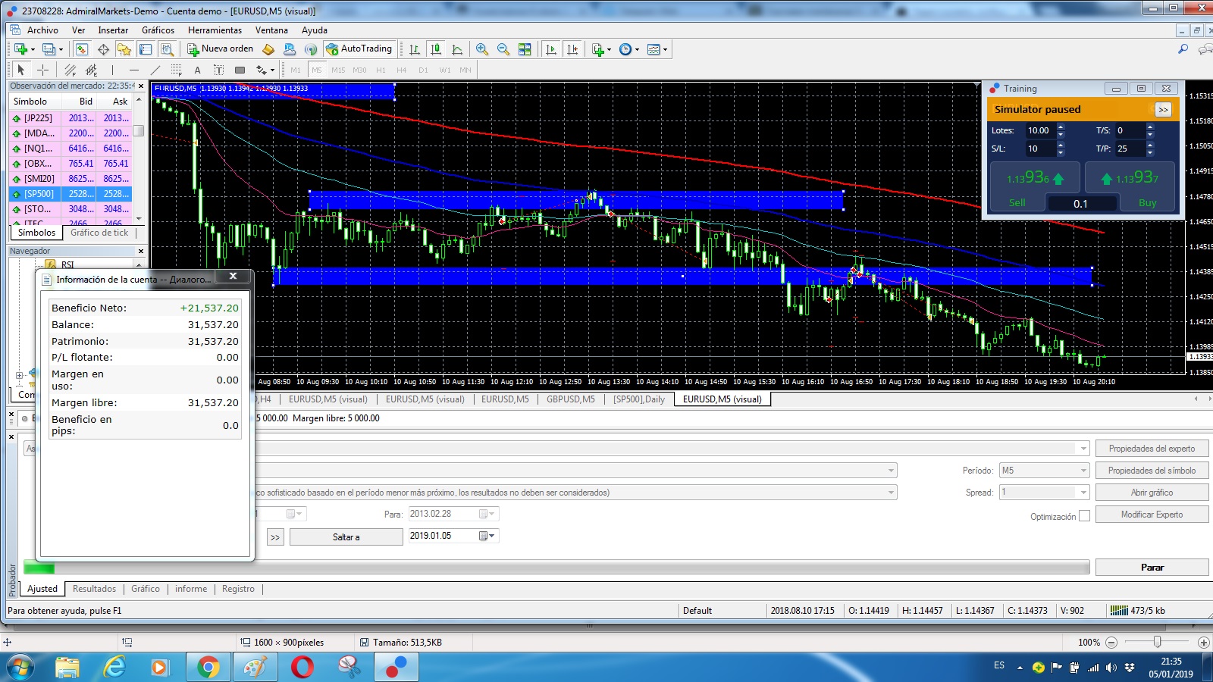Select candlestick chart display icon
Screen dimensions: 1213x682
[436, 49]
